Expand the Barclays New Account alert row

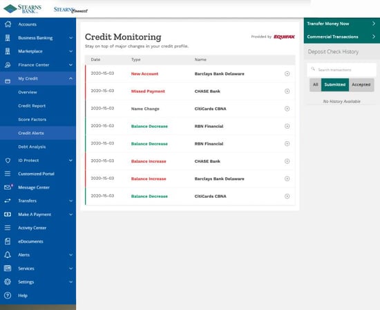click(x=287, y=73)
